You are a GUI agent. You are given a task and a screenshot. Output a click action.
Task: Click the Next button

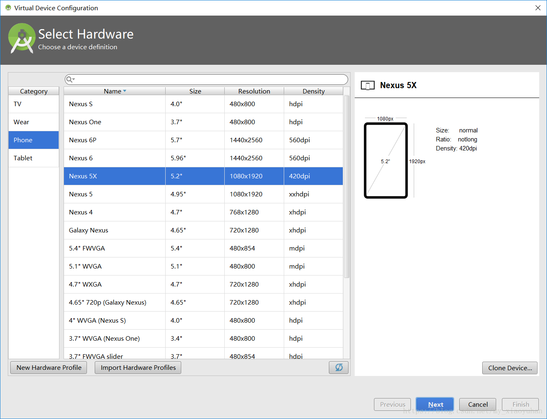[435, 404]
